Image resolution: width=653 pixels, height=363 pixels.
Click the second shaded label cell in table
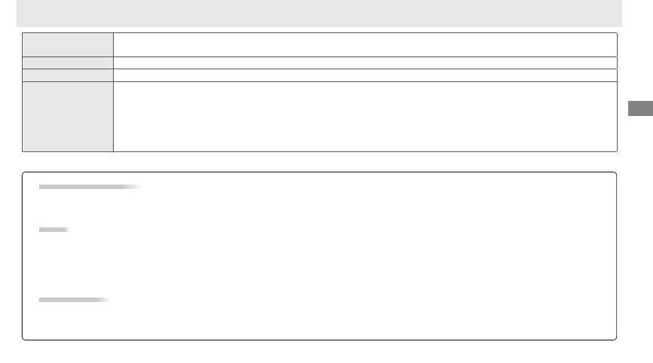point(68,63)
